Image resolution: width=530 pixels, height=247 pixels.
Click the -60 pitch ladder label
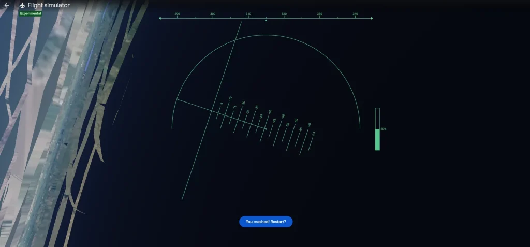(296, 121)
